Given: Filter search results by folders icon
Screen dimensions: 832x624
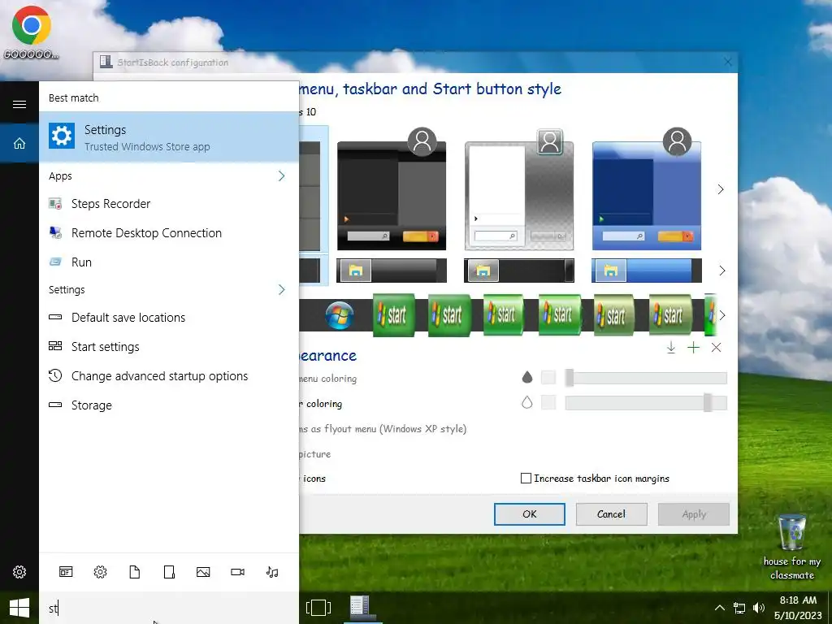Looking at the screenshot, I should [169, 572].
